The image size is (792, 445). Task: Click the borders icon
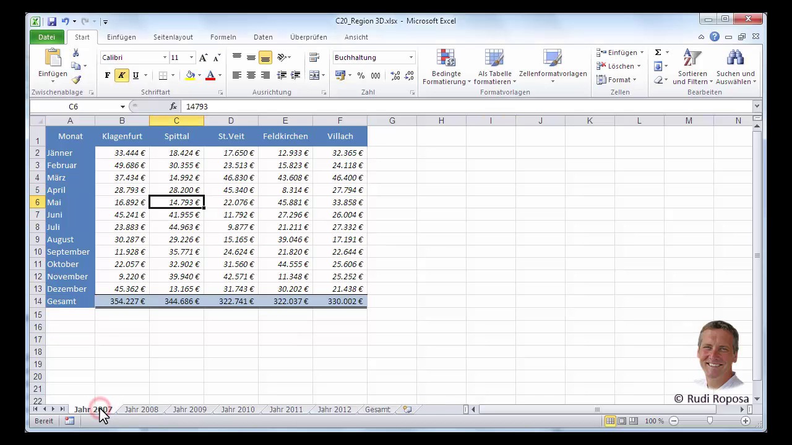point(163,75)
